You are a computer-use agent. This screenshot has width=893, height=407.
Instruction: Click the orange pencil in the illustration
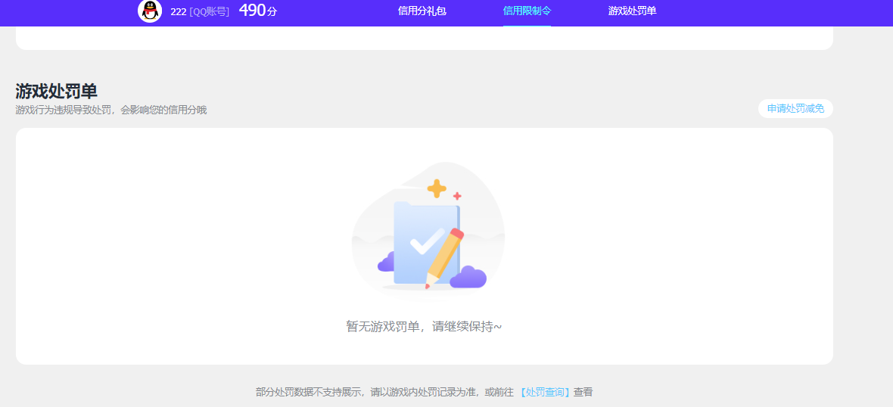pos(445,257)
